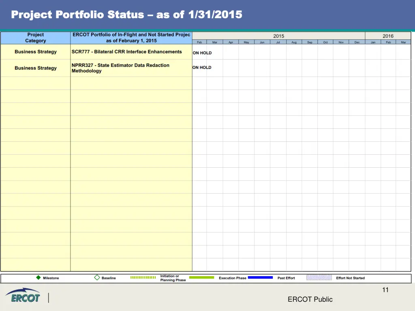Image resolution: width=415 pixels, height=311 pixels.
Task: Click 'Business Strategy' in the SCR777 row
Action: (36, 52)
